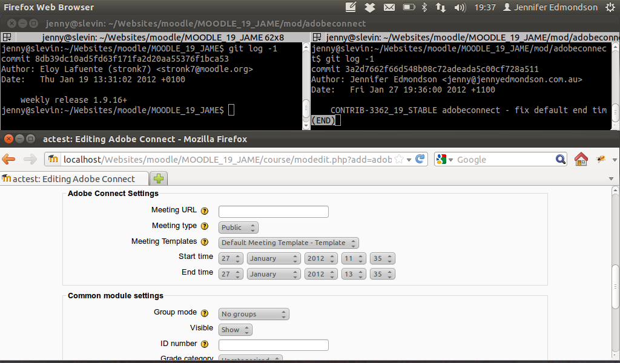
Task: Open help for ID number
Action: tap(205, 344)
